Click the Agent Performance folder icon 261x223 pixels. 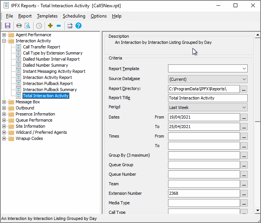11,35
